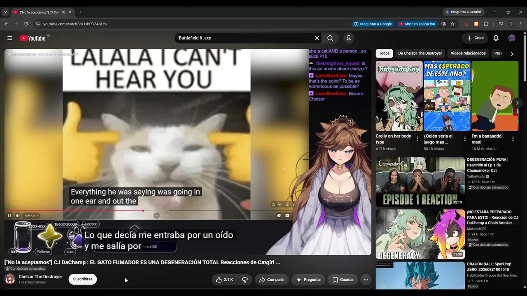Click the page vertical scrollbar
This screenshot has height=296, width=527.
(x=525, y=58)
